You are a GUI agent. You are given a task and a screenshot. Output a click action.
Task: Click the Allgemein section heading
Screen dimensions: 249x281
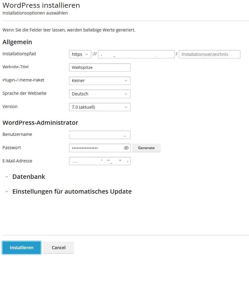click(17, 42)
